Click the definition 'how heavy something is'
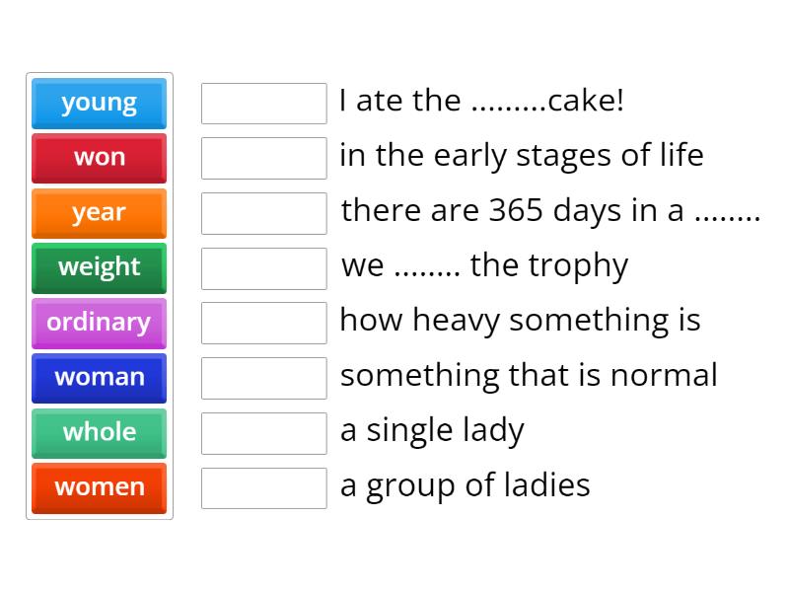This screenshot has width=789, height=592. click(x=520, y=321)
